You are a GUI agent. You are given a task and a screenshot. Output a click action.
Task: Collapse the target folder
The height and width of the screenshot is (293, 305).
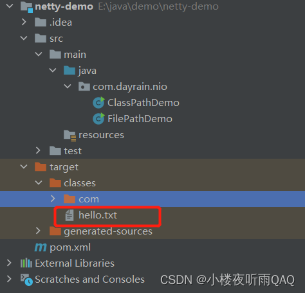tap(24, 166)
